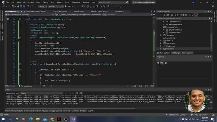
Task: Open the Debug configuration dropdown
Action: click(x=42, y=6)
